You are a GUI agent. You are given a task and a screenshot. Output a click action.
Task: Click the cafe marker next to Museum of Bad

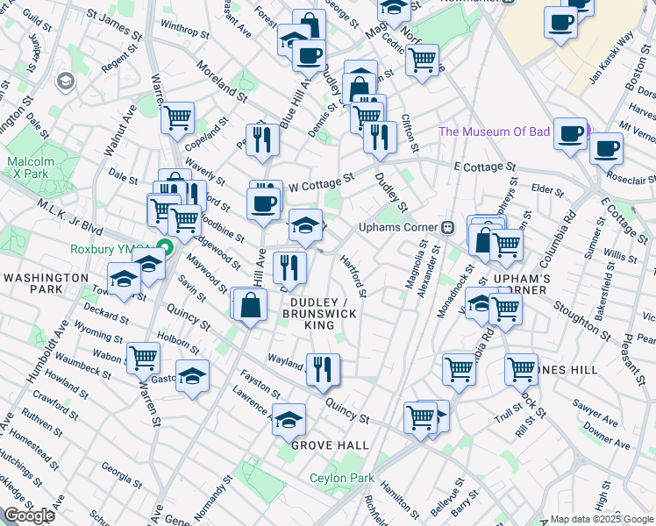point(570,134)
